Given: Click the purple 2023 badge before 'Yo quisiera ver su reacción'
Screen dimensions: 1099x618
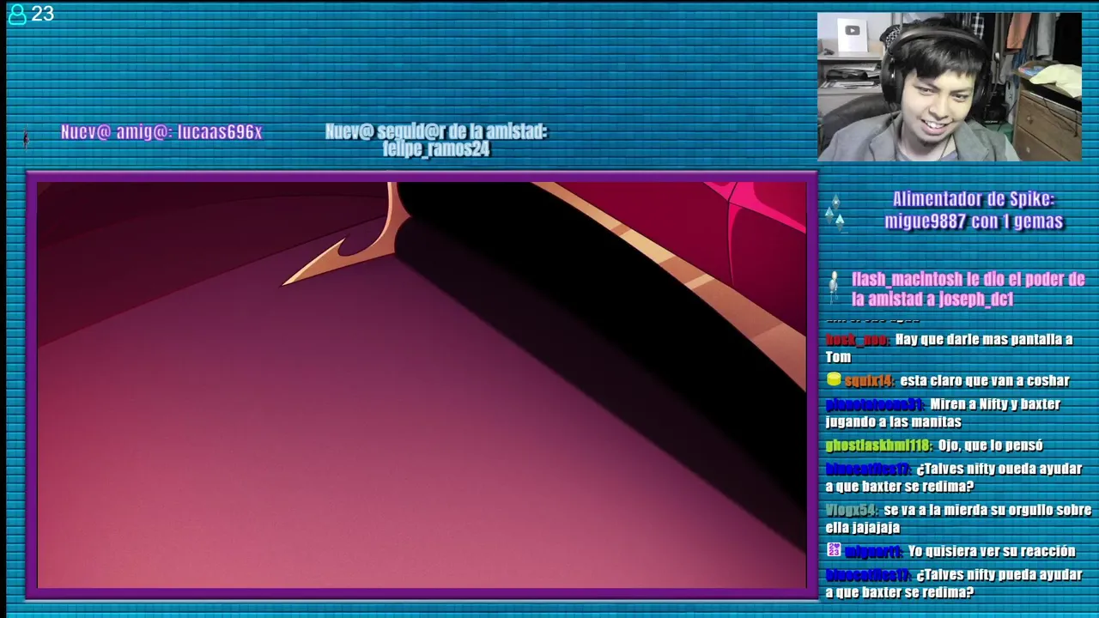Looking at the screenshot, I should click(x=833, y=550).
